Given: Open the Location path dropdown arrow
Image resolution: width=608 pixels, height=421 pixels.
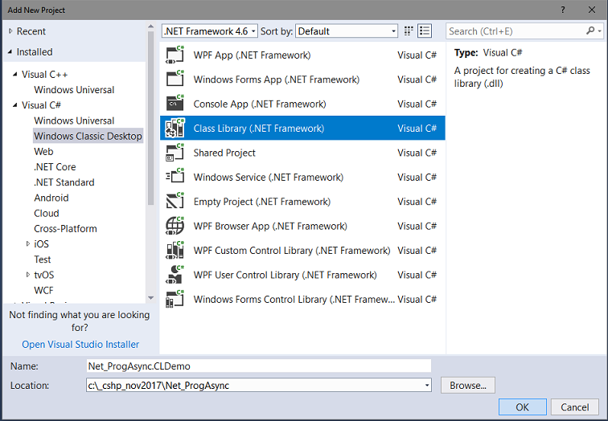Looking at the screenshot, I should [426, 386].
